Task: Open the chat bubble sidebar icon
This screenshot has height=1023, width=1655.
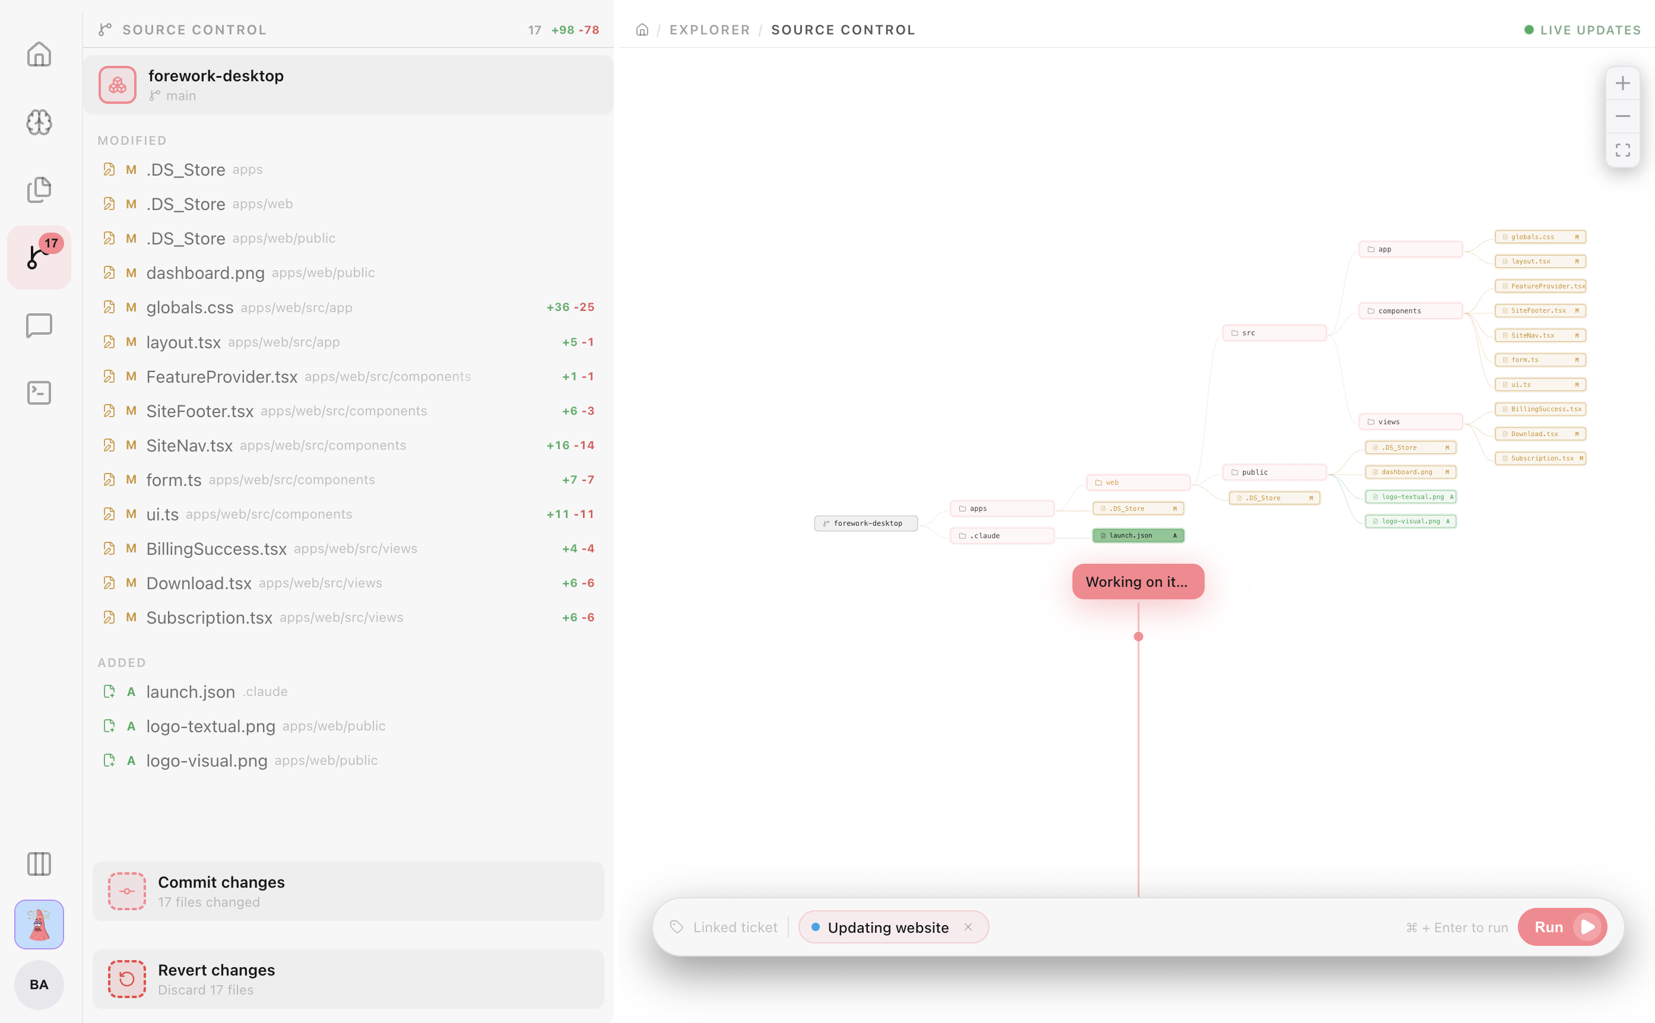Action: pos(39,325)
